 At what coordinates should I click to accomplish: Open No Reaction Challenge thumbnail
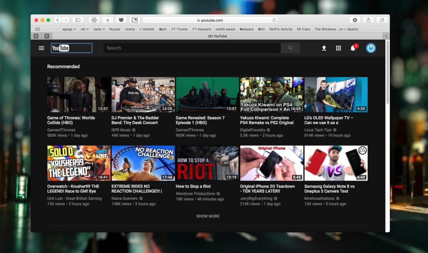pos(143,163)
